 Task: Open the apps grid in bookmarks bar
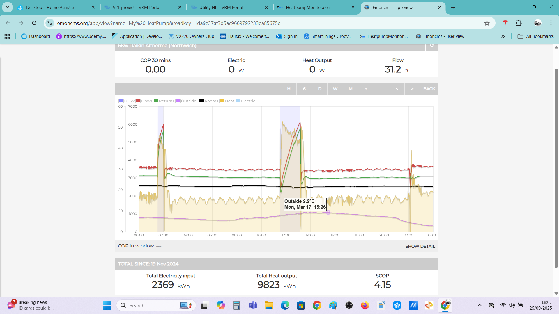[7, 36]
